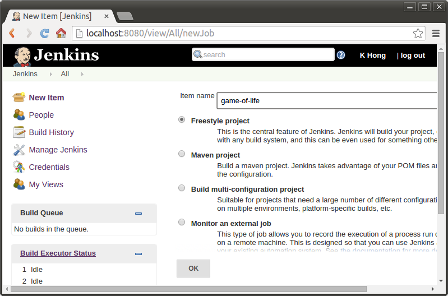Open People sidebar link
The image size is (448, 296).
pyautogui.click(x=41, y=115)
